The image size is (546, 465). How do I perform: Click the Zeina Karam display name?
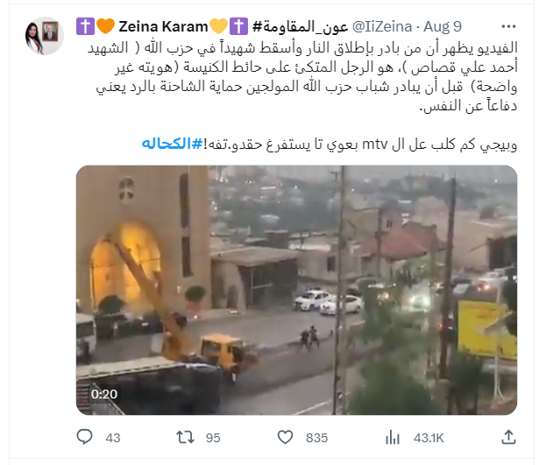pyautogui.click(x=163, y=26)
